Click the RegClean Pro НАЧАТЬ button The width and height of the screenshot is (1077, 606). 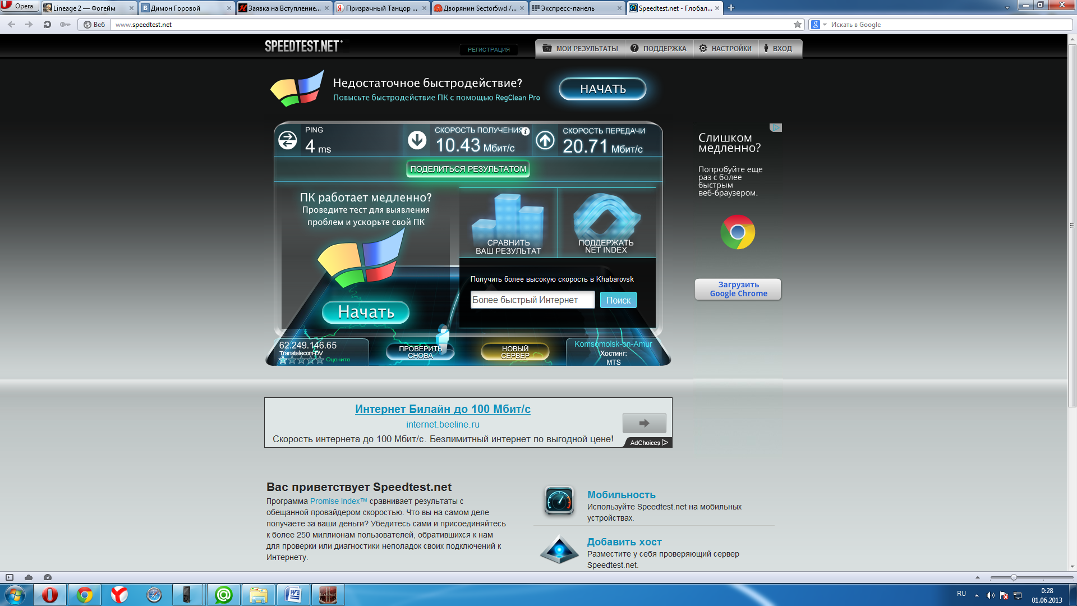[602, 89]
